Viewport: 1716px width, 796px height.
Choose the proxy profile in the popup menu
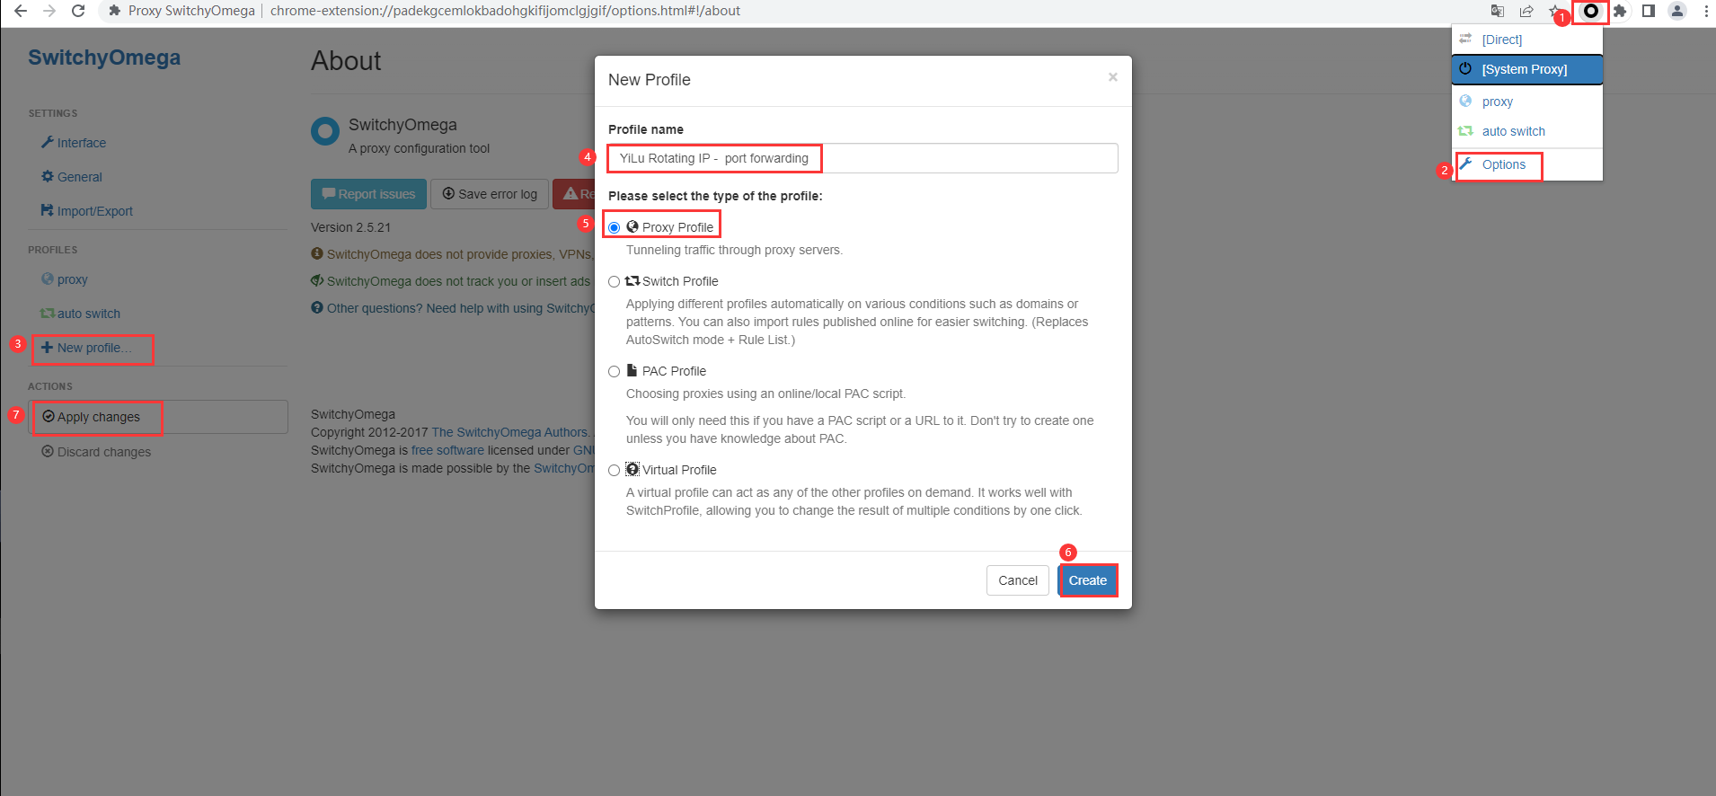[1527, 102]
